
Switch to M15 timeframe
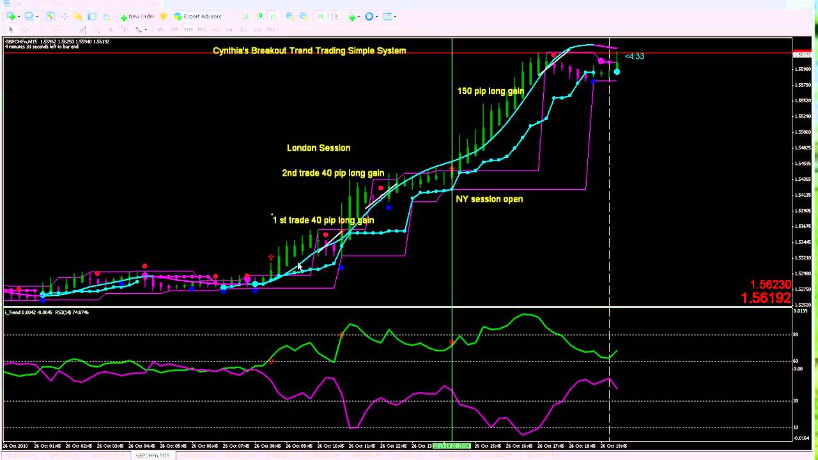point(189,29)
